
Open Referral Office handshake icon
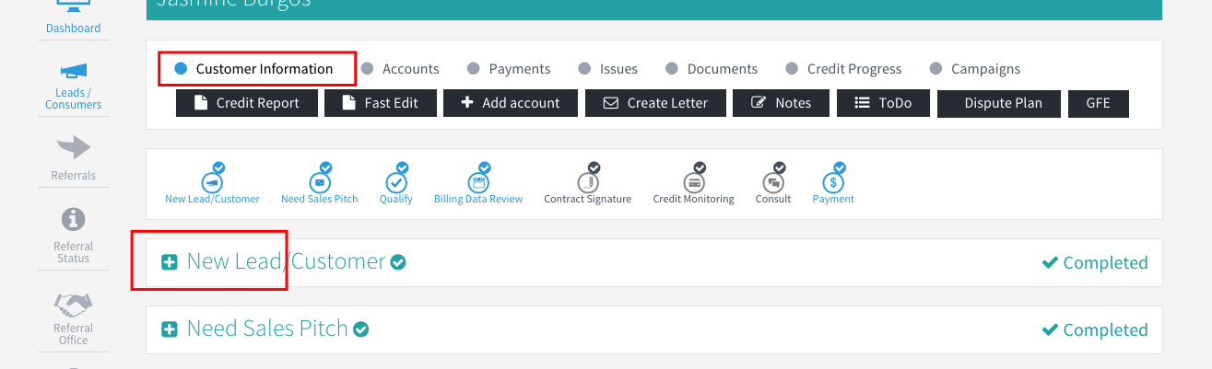73,305
